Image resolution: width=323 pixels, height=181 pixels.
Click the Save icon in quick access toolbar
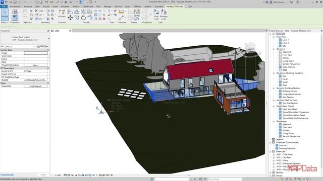(x=15, y=2)
